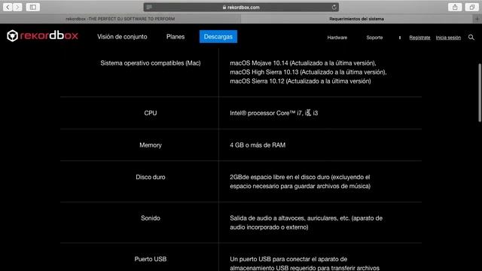Viewport: 482px width, 271px height.
Task: Click the lock icon beside rekordbox.com
Action: click(224, 7)
